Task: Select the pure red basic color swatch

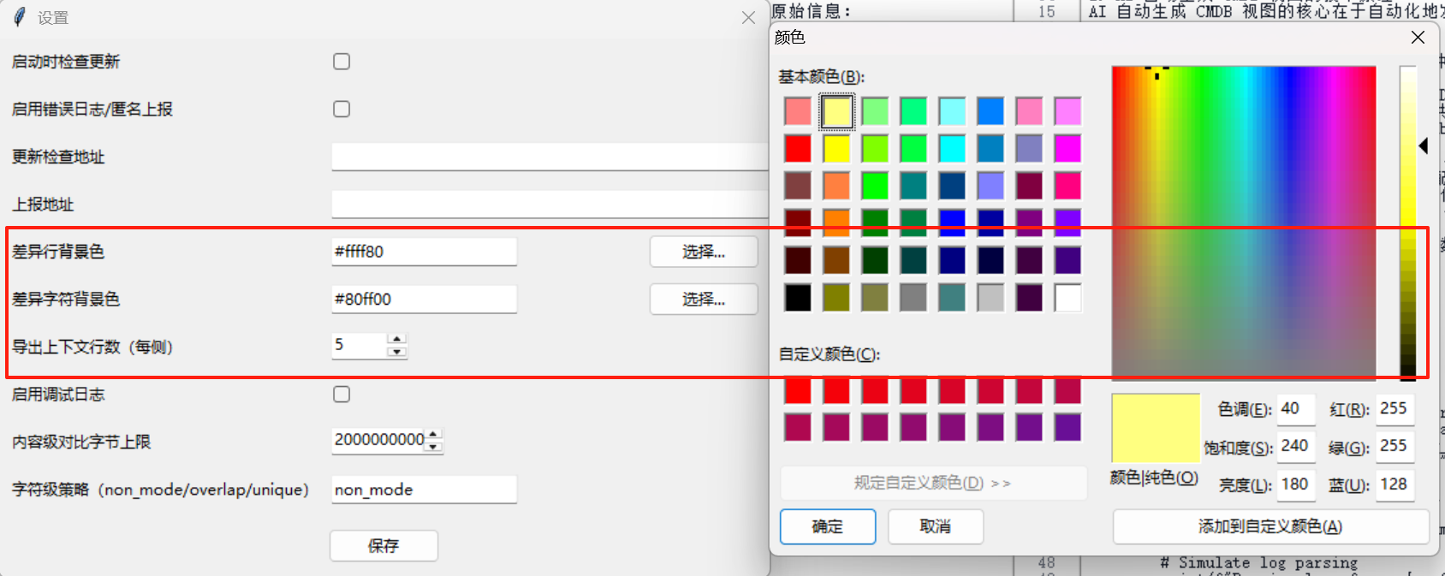Action: (x=798, y=149)
